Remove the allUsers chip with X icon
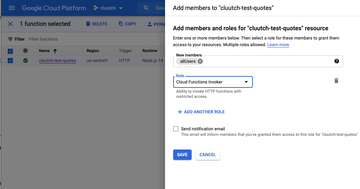The height and width of the screenshot is (189, 360). tap(200, 61)
